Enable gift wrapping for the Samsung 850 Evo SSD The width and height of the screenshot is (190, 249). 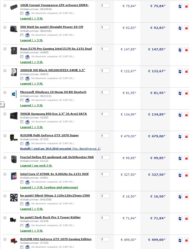tap(22, 122)
